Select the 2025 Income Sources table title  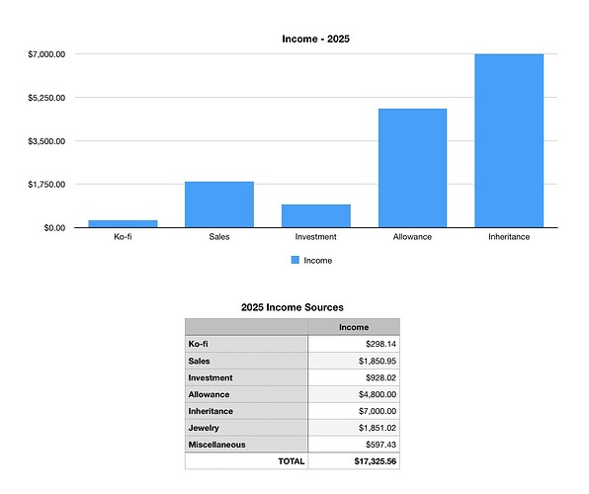point(293,307)
